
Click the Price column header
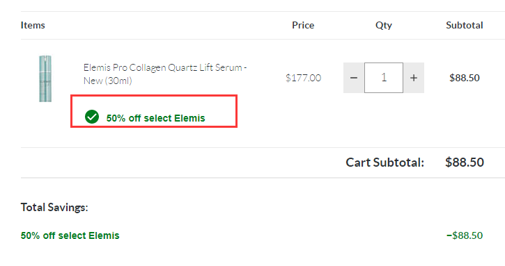[x=303, y=25]
